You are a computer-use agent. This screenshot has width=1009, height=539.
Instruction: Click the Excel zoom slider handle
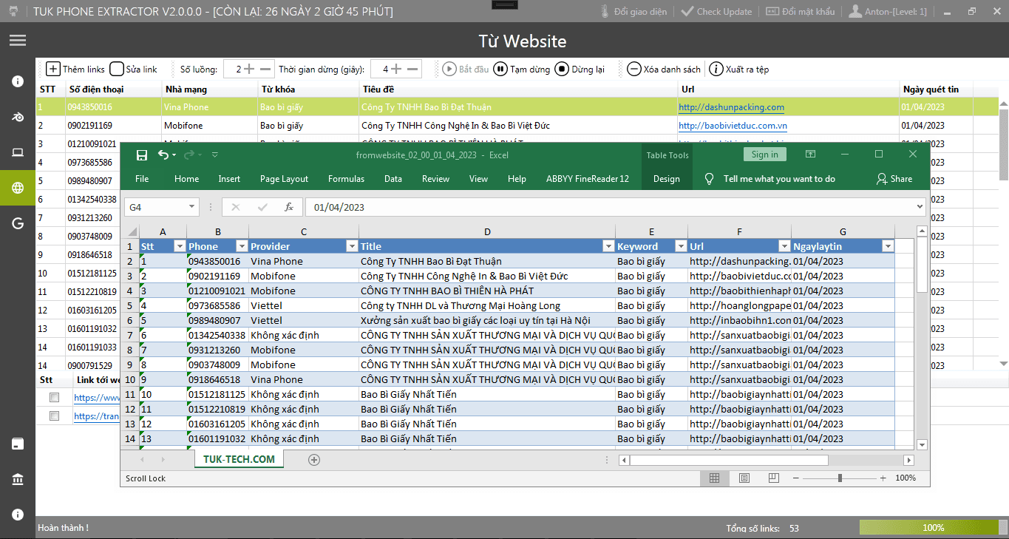[840, 478]
